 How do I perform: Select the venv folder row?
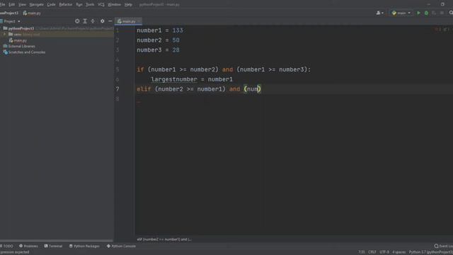pos(57,34)
